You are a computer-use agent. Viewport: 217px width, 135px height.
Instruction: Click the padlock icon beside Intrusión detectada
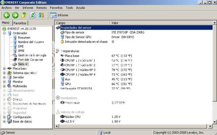(x=62, y=42)
